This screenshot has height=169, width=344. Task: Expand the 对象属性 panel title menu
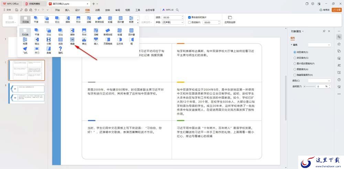303,31
